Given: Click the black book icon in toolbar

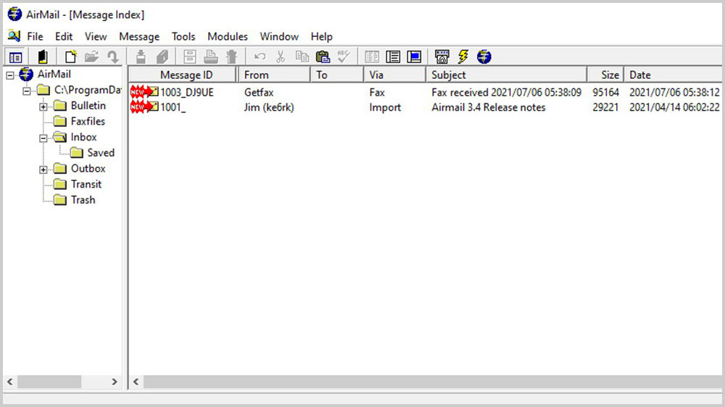Looking at the screenshot, I should [43, 56].
